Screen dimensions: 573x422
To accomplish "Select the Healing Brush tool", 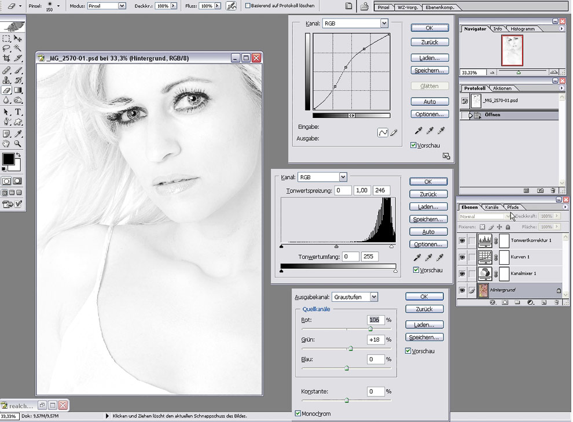I will click(x=6, y=71).
